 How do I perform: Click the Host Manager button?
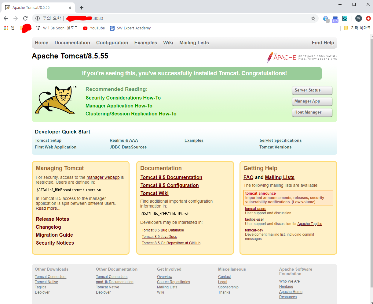tap(312, 112)
